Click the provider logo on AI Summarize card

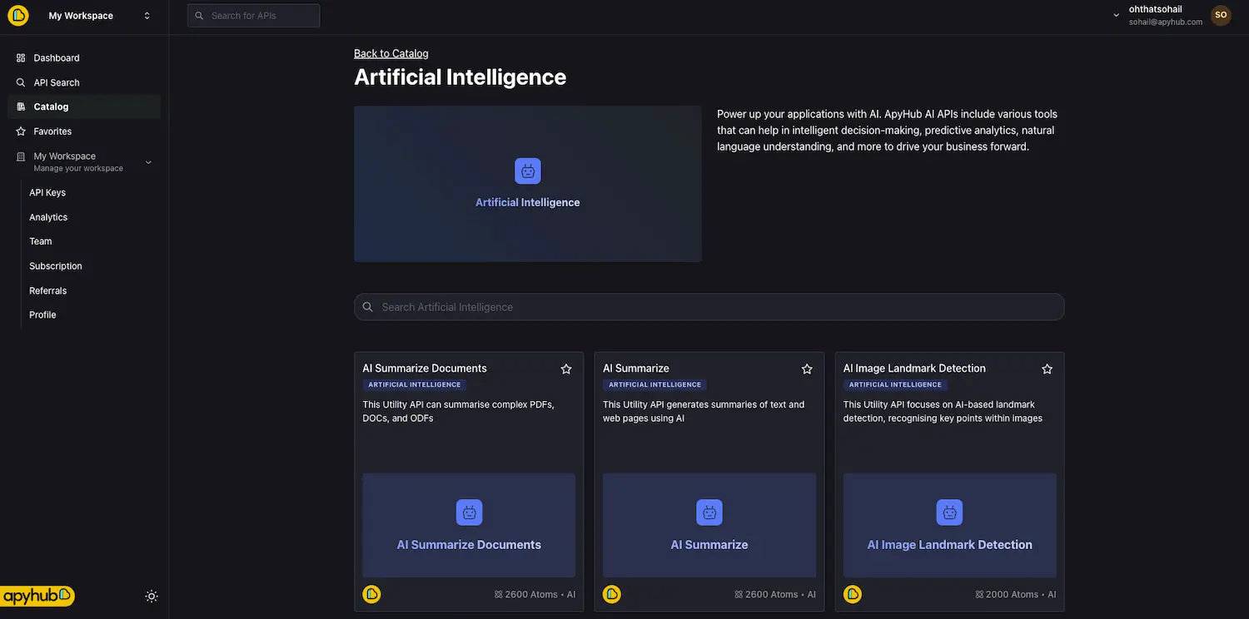tap(612, 594)
